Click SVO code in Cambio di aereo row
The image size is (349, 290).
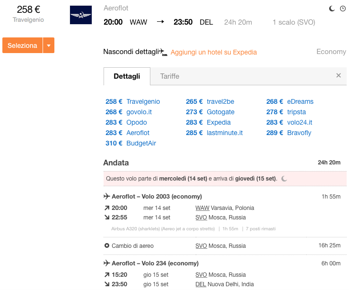201,246
